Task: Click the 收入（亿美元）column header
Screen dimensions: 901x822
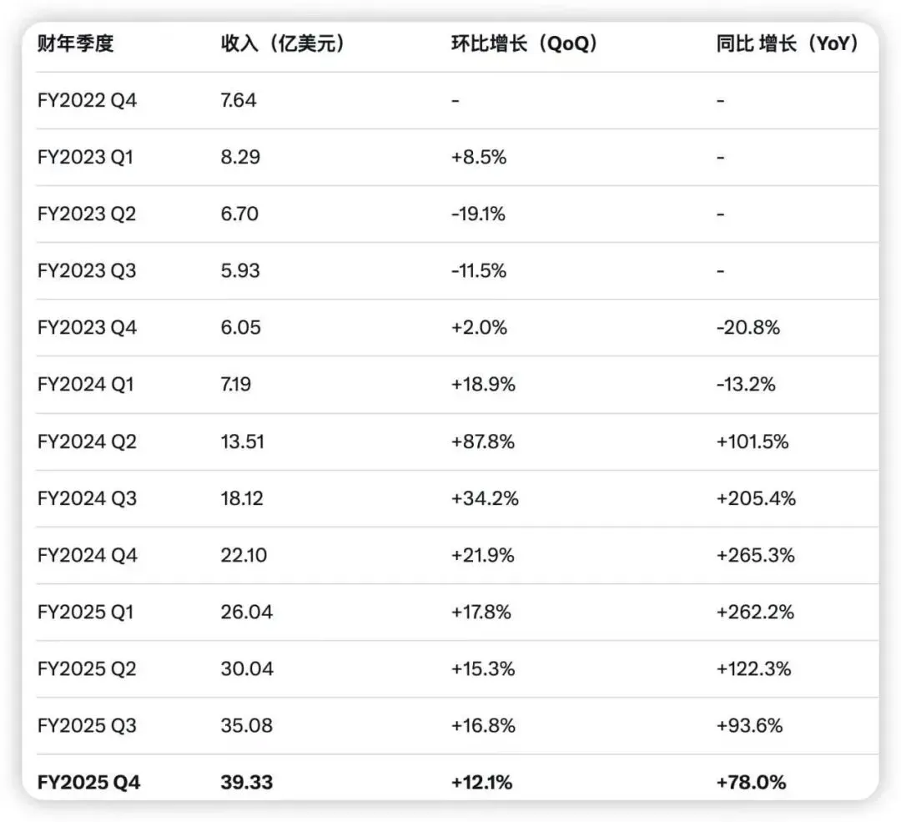Action: [x=283, y=44]
